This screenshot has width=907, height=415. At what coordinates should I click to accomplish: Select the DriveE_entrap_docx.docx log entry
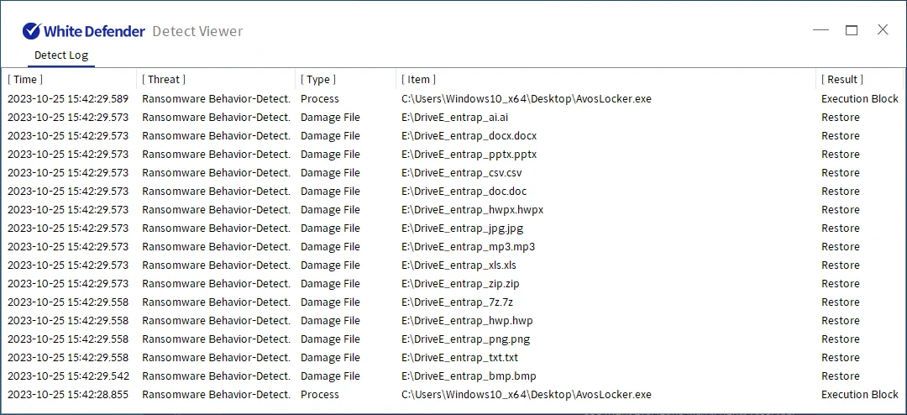coord(469,136)
